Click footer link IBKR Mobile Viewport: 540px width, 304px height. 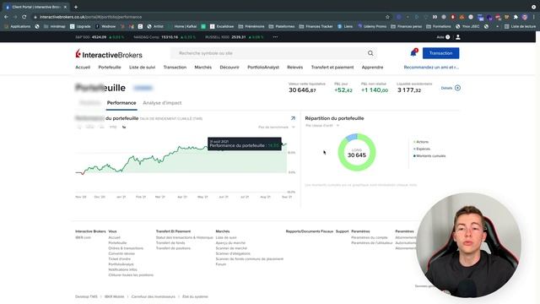click(x=115, y=296)
